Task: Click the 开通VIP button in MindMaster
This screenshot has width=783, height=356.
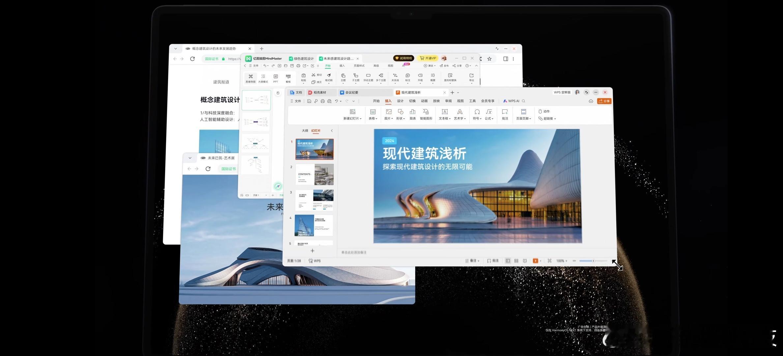Action: 428,58
